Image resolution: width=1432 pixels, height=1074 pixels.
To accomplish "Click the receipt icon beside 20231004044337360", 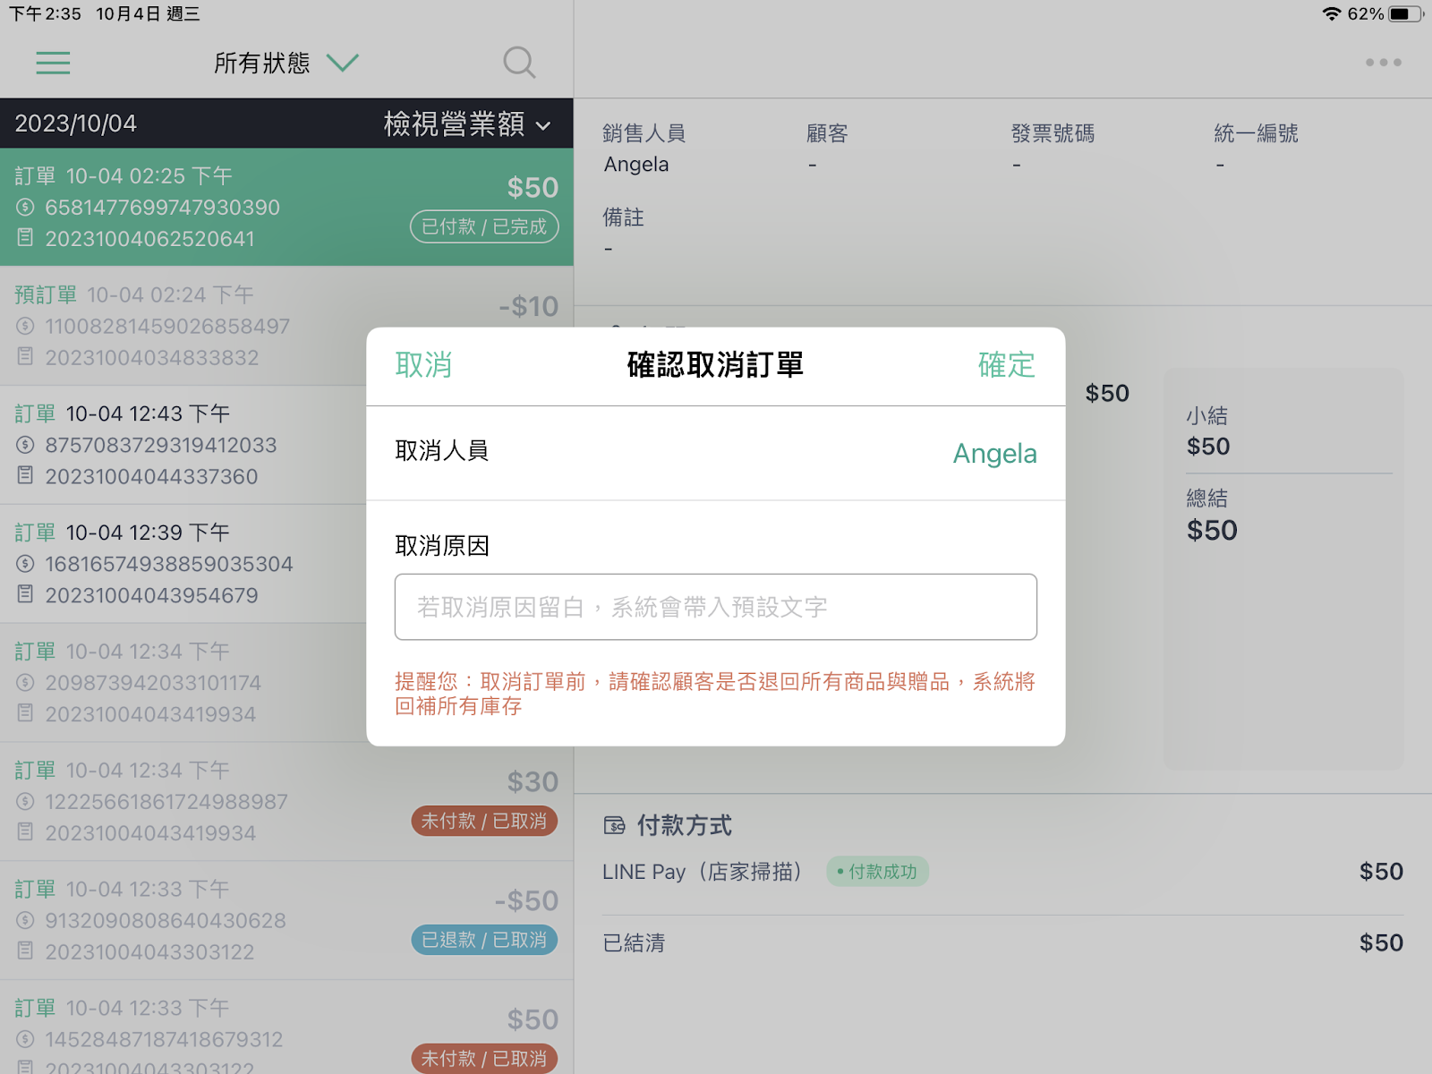I will [x=25, y=475].
